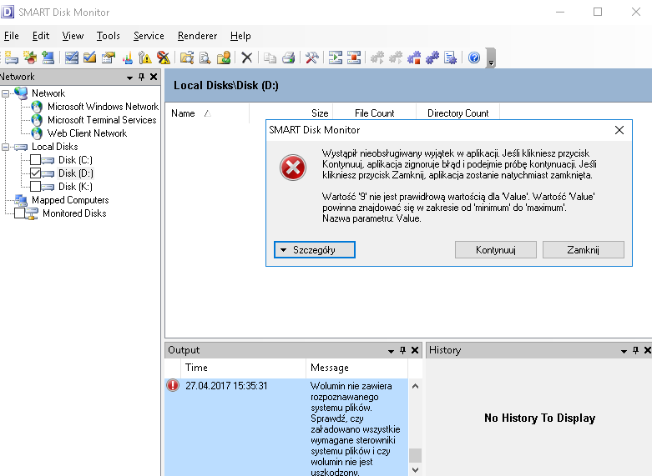Select Microsoft Windows Network tree item
The width and height of the screenshot is (652, 476).
tap(103, 107)
